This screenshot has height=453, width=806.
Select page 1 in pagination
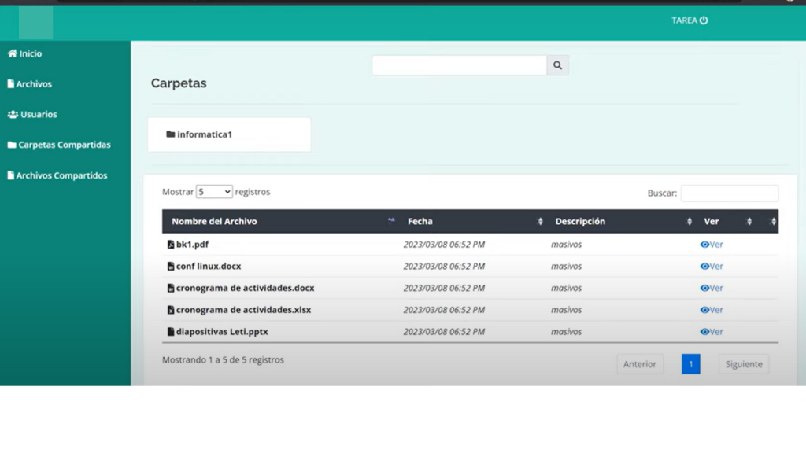(690, 364)
